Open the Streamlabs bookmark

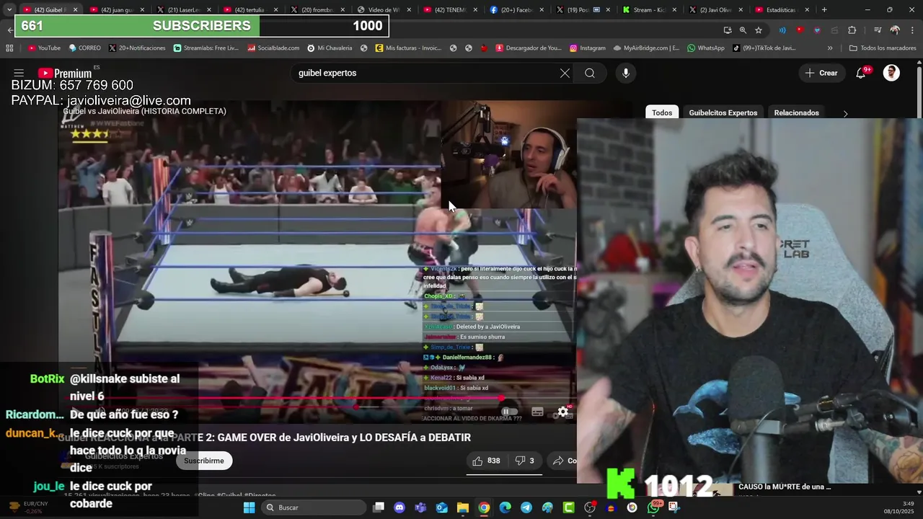pos(206,48)
